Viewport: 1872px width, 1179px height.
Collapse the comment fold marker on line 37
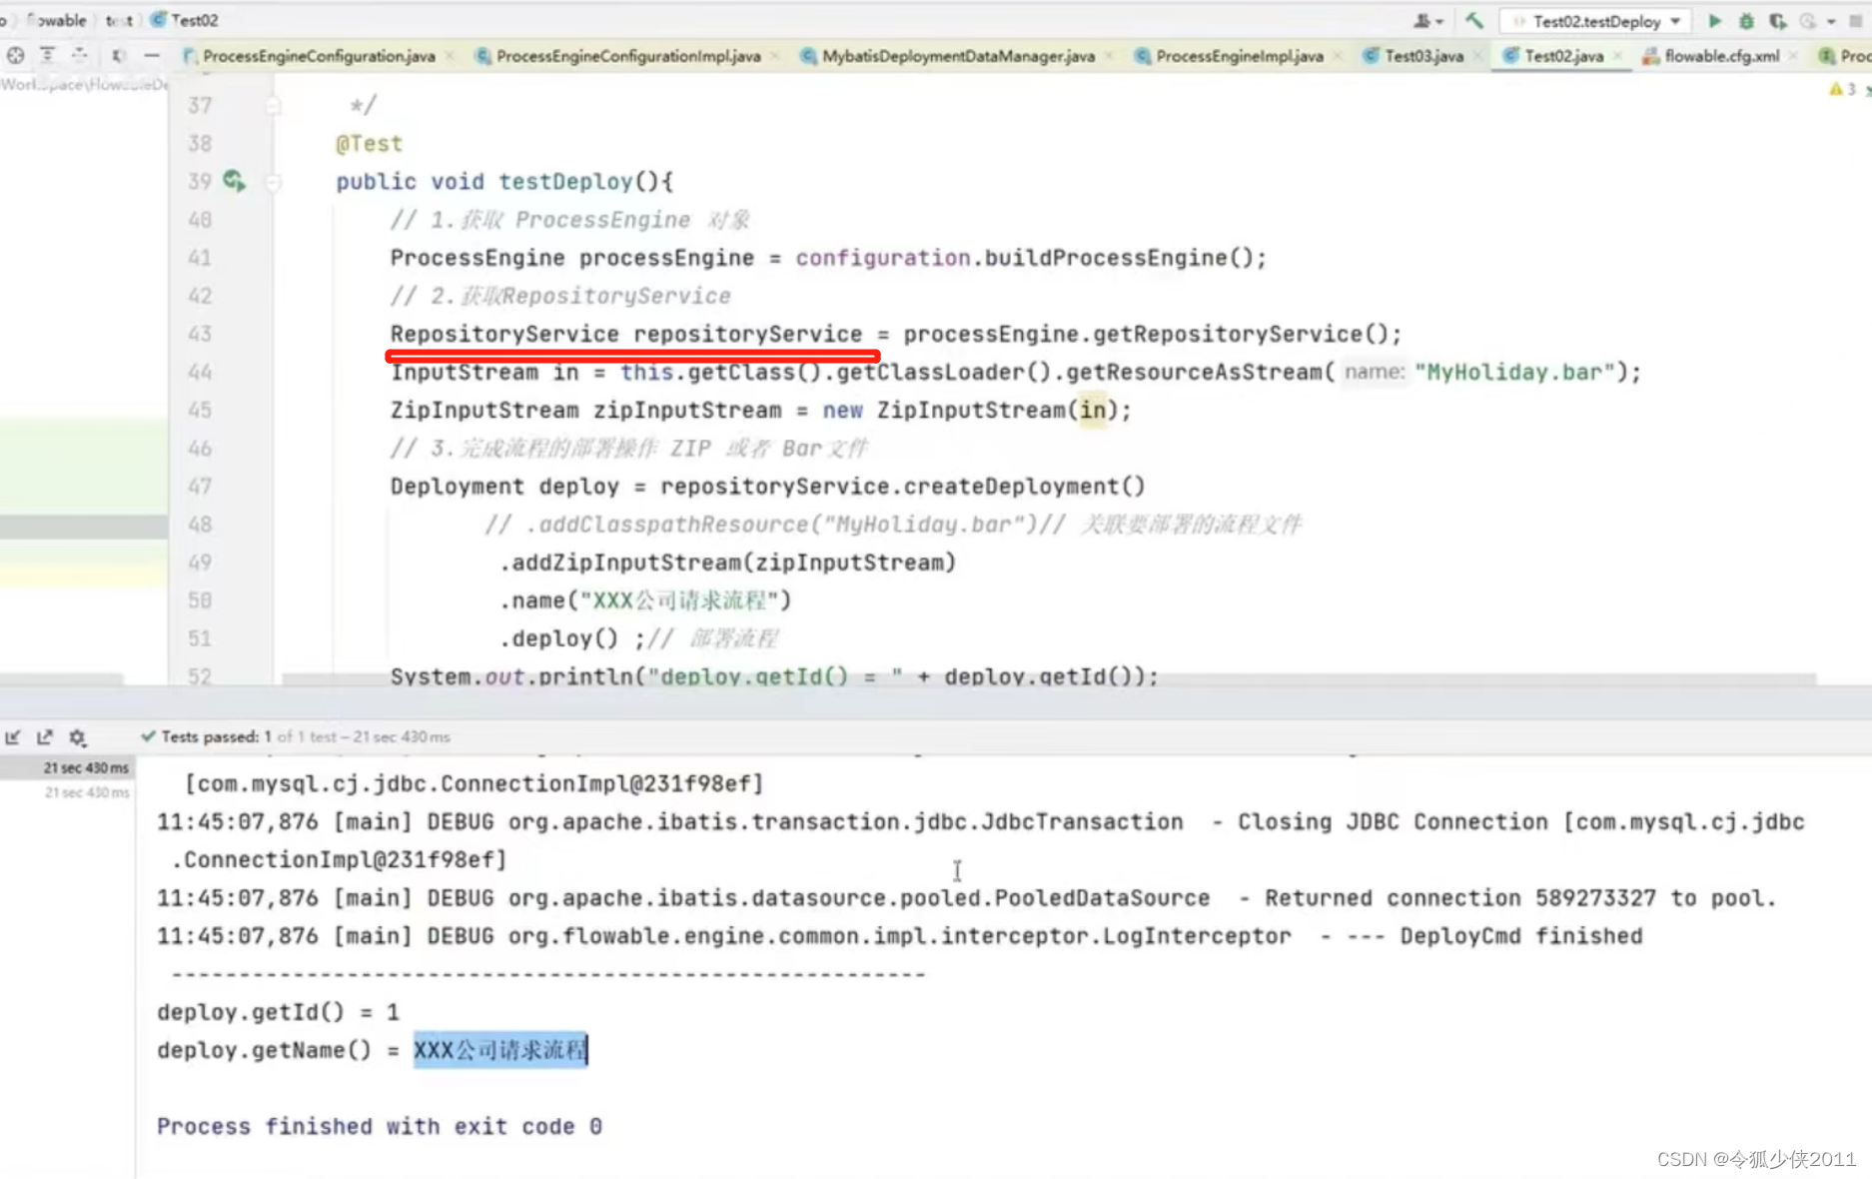click(273, 105)
